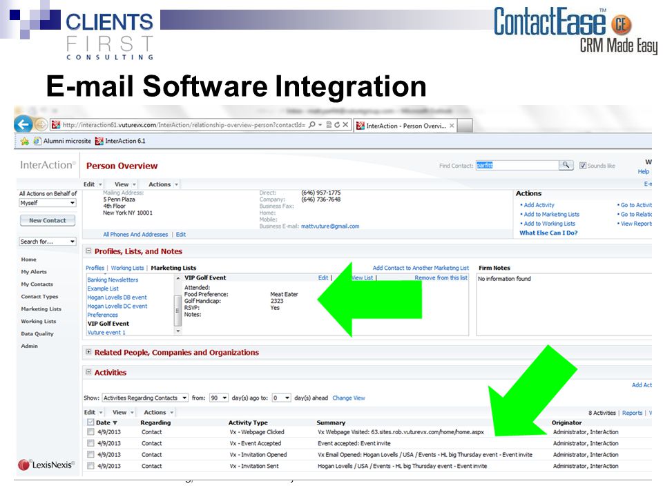The image size is (663, 497).
Task: Go to Data Quality in sidebar
Action: point(37,333)
